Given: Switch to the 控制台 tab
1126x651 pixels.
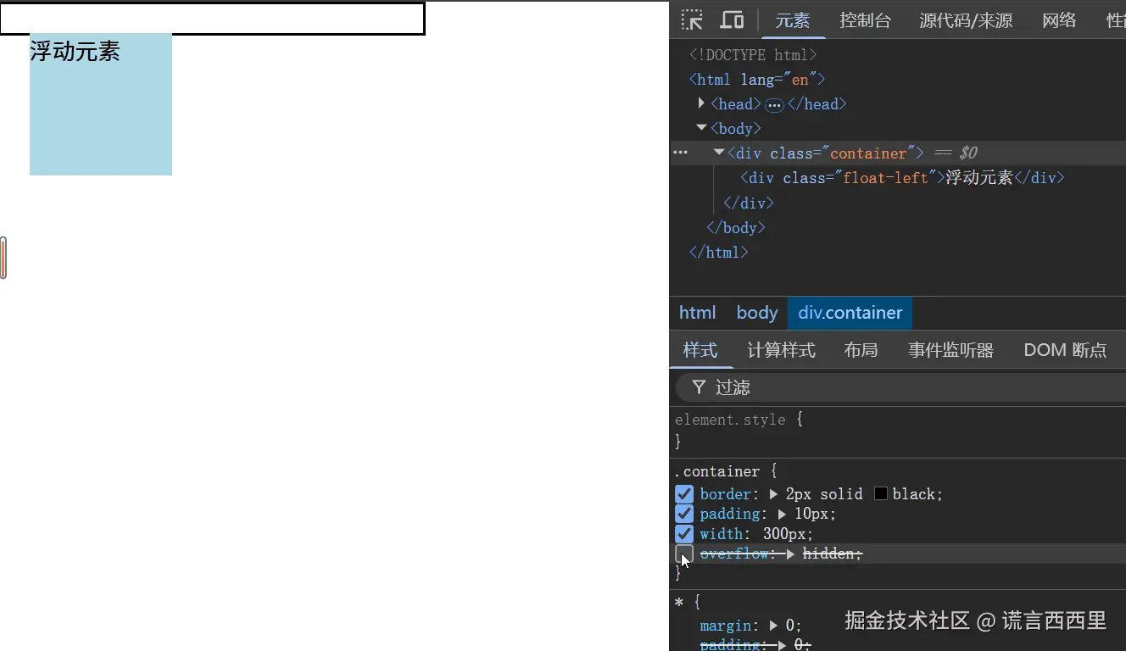Looking at the screenshot, I should click(x=866, y=20).
